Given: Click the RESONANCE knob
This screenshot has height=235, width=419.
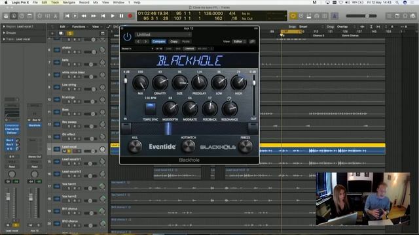Looking at the screenshot, I should click(229, 109).
